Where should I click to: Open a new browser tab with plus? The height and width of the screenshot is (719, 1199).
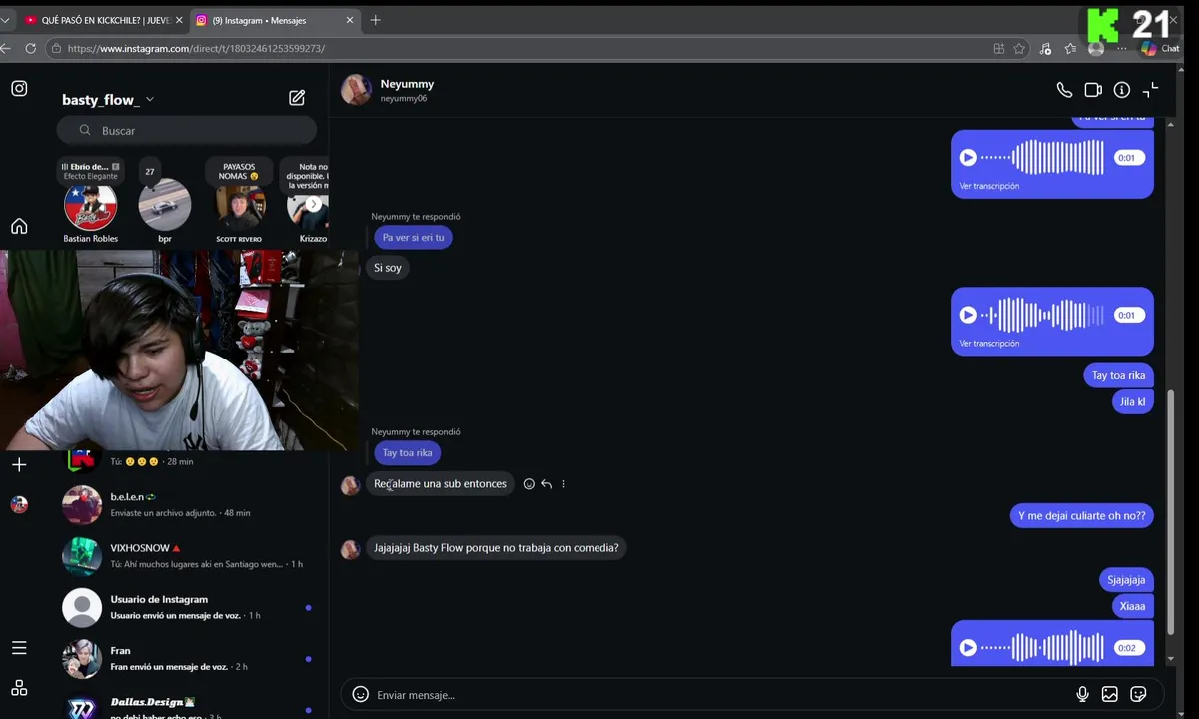tap(376, 20)
